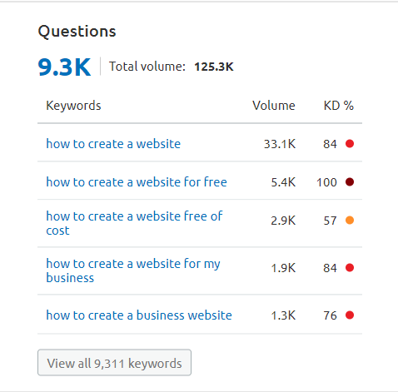Select the 1.3K volume value
The height and width of the screenshot is (392, 398).
[283, 315]
